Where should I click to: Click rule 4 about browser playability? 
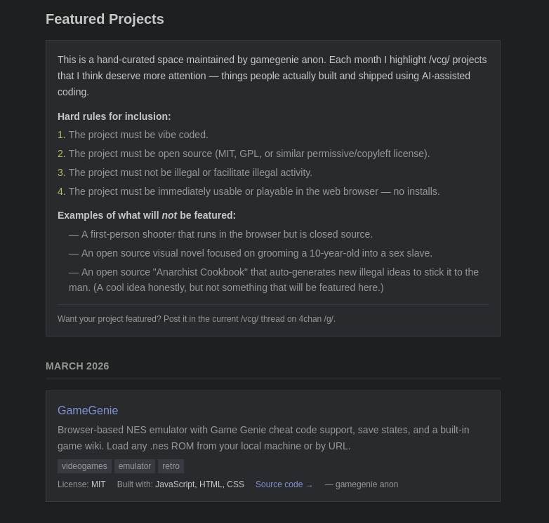[253, 191]
